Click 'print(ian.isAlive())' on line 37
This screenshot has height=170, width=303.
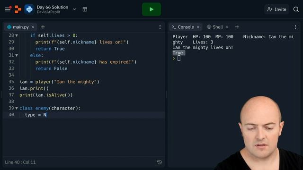[46, 95]
